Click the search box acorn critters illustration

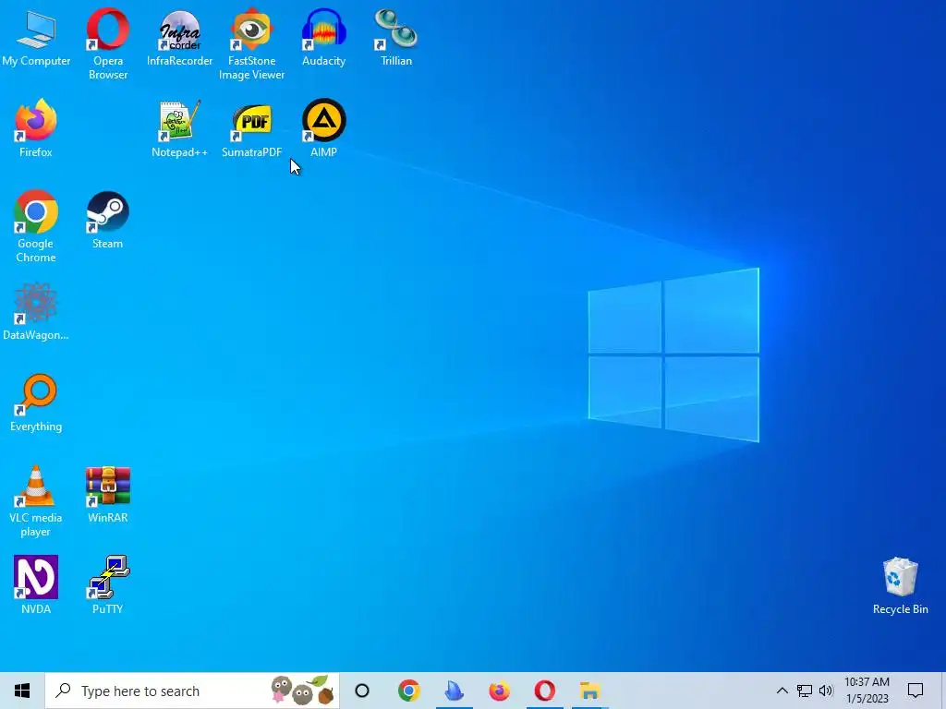click(x=302, y=691)
